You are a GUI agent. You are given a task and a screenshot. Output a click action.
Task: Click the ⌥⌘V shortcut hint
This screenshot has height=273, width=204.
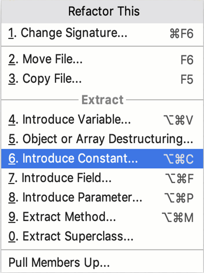click(x=178, y=120)
